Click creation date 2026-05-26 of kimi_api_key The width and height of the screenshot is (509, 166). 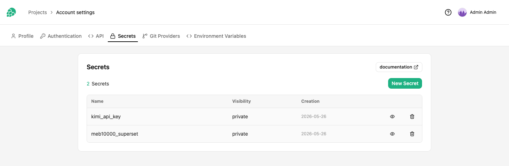314,117
